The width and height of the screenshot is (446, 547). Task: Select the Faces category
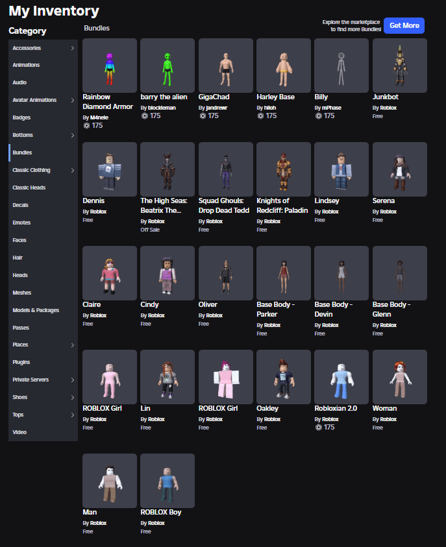pos(43,240)
